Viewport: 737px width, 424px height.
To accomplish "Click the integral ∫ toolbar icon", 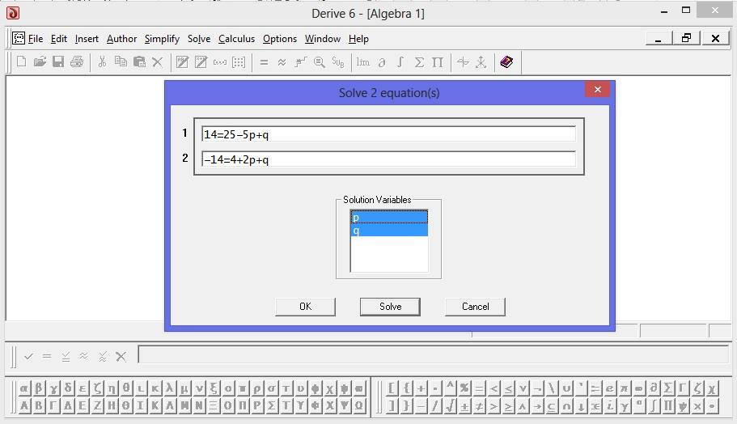I will click(x=400, y=62).
